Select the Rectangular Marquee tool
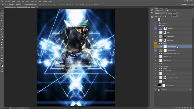Screen dimensions: 194x109 click(x=2, y=13)
